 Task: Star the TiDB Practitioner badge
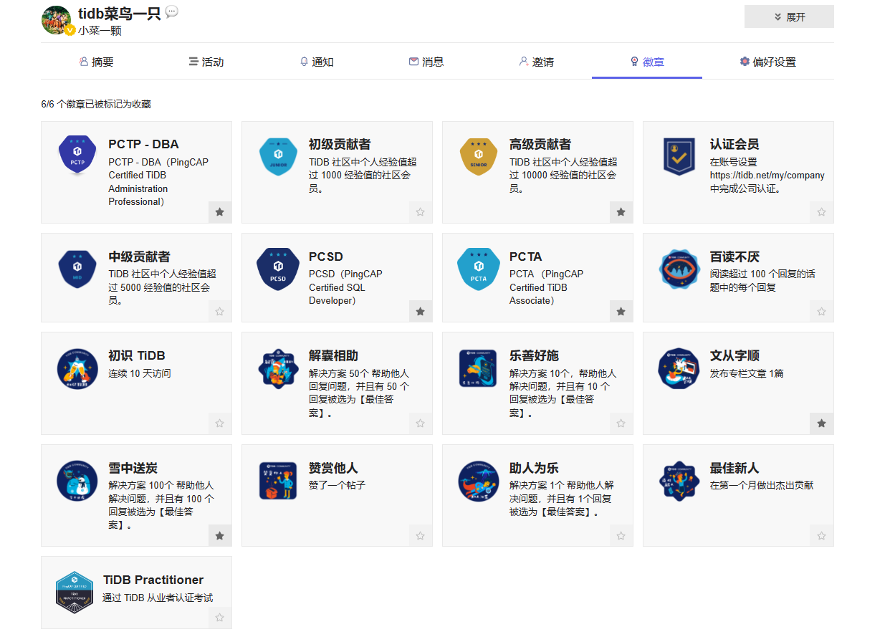coord(220,618)
